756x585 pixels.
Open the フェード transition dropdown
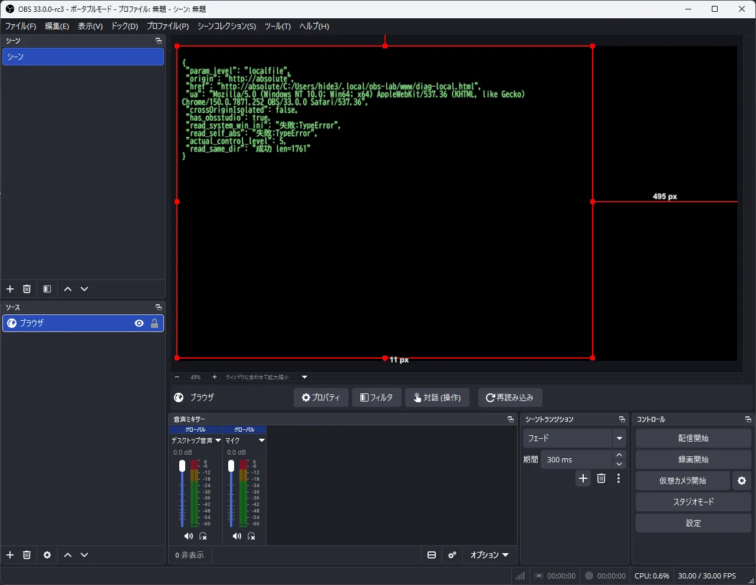pyautogui.click(x=619, y=438)
